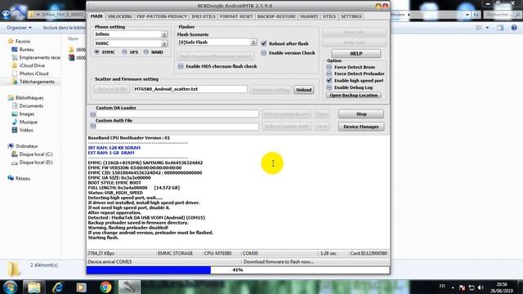Open Bibliothèques in Explorer sidebar
This screenshot has width=523, height=294.
[x=25, y=98]
